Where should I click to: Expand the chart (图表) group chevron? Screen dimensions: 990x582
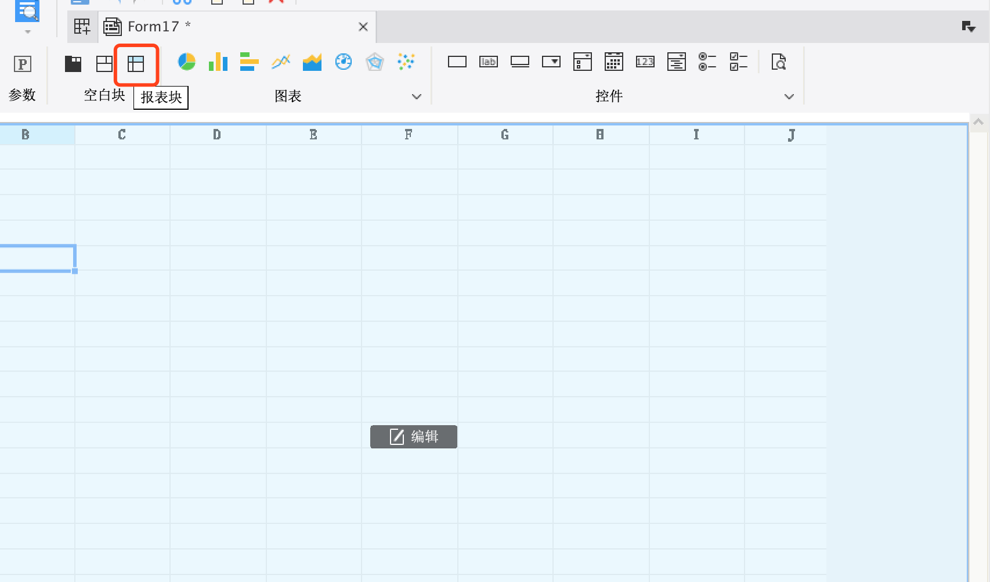click(417, 96)
